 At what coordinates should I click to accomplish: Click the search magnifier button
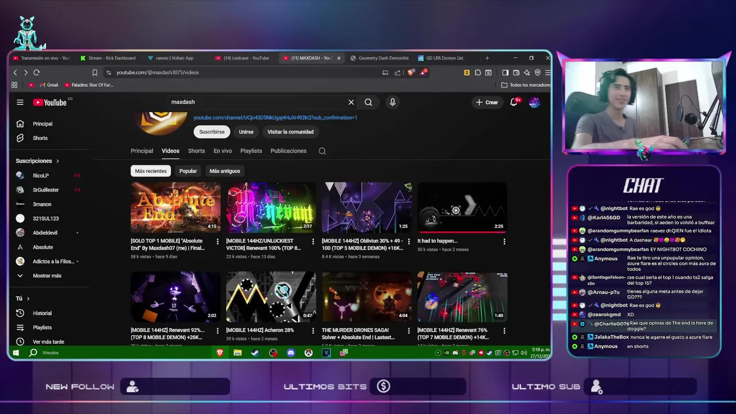point(369,102)
